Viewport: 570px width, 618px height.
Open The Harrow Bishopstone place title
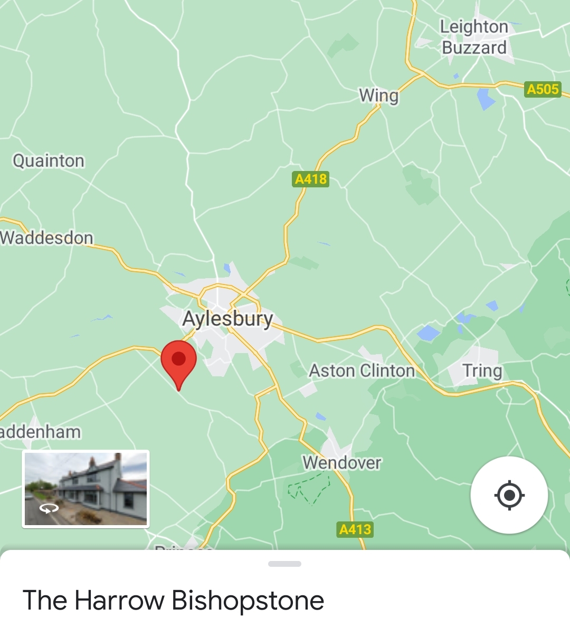(x=174, y=600)
